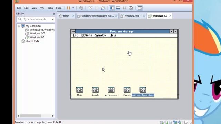The image size is (221, 124).
Task: Select the Main program group icon
Action: (x=79, y=90)
